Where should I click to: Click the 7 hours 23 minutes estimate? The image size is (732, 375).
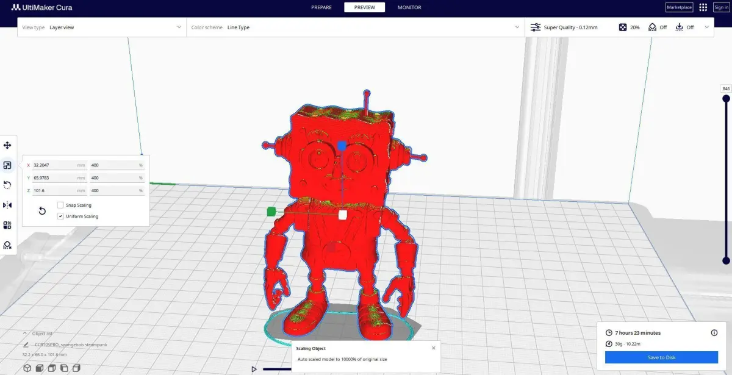click(x=638, y=333)
